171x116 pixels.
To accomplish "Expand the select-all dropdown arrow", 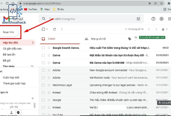I will [x=47, y=29].
